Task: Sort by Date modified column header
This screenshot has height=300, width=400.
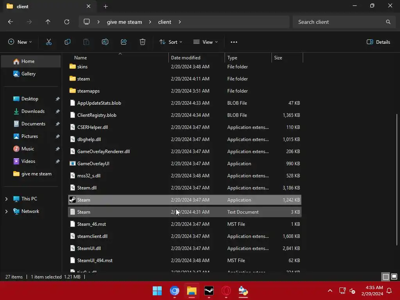Action: [197, 58]
